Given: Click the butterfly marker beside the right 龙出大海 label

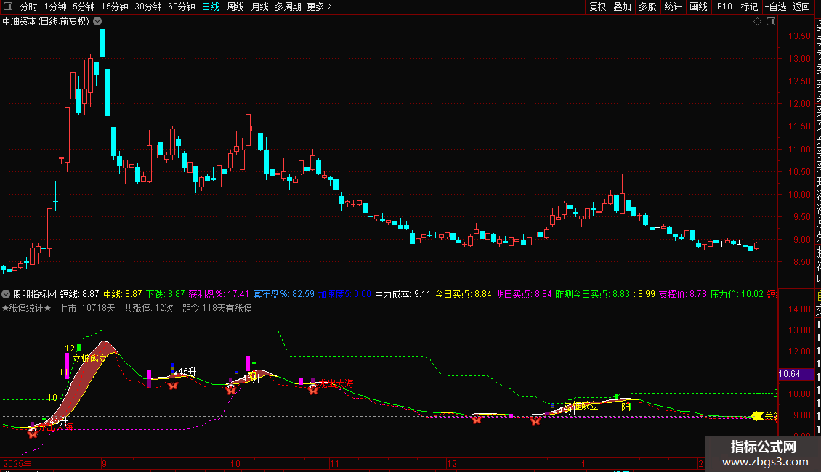Looking at the screenshot, I should pos(313,390).
